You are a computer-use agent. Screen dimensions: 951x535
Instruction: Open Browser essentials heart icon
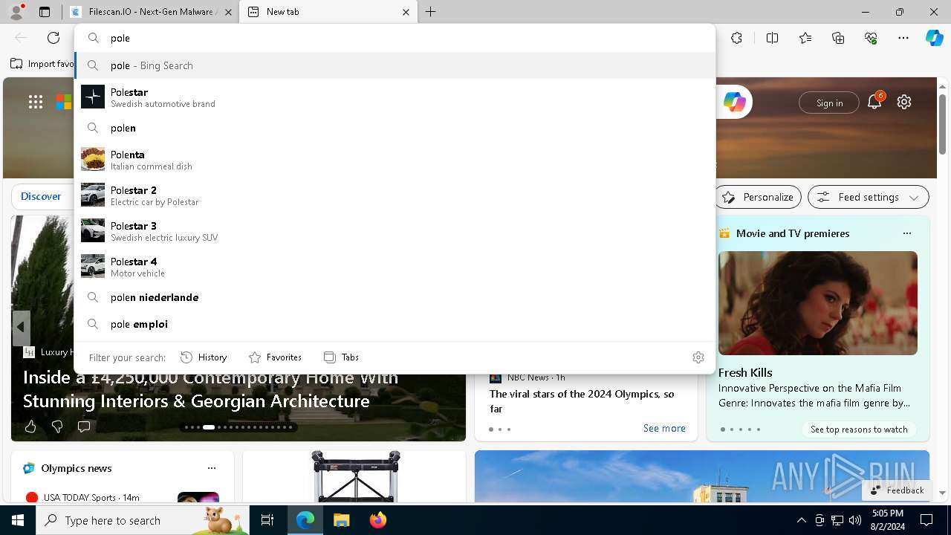pyautogui.click(x=871, y=38)
